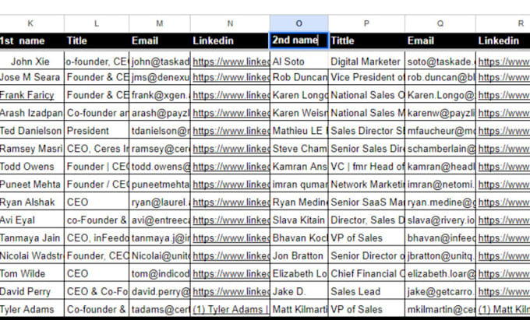Select column Q header

click(440, 23)
